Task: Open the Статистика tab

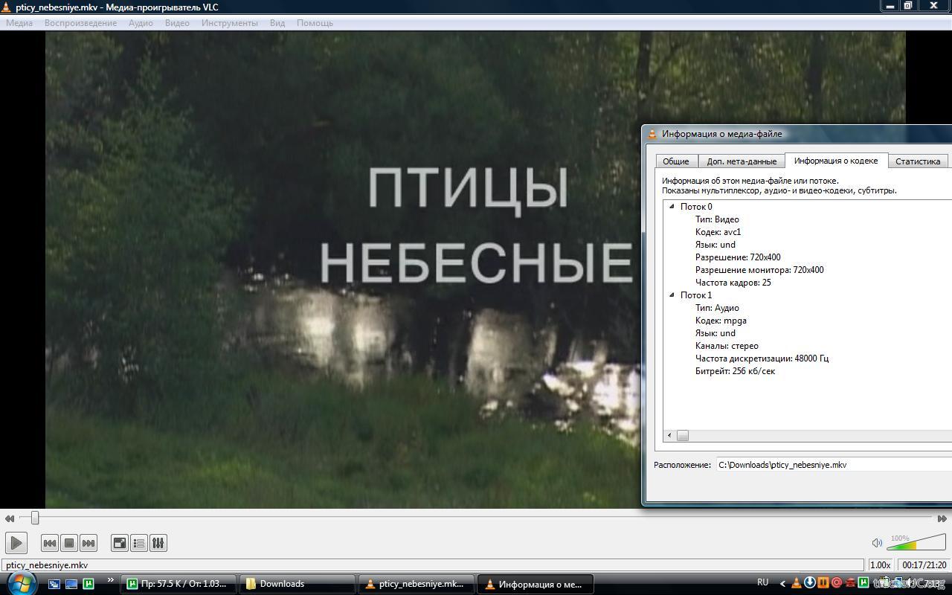Action: (917, 161)
